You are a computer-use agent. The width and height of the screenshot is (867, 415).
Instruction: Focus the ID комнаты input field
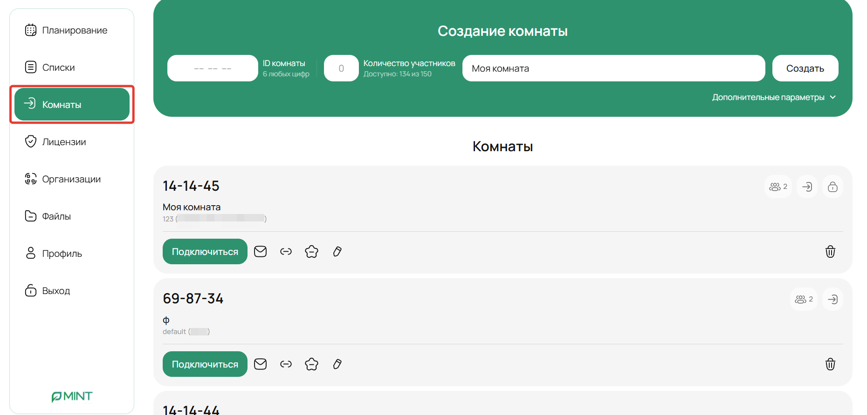pyautogui.click(x=213, y=68)
